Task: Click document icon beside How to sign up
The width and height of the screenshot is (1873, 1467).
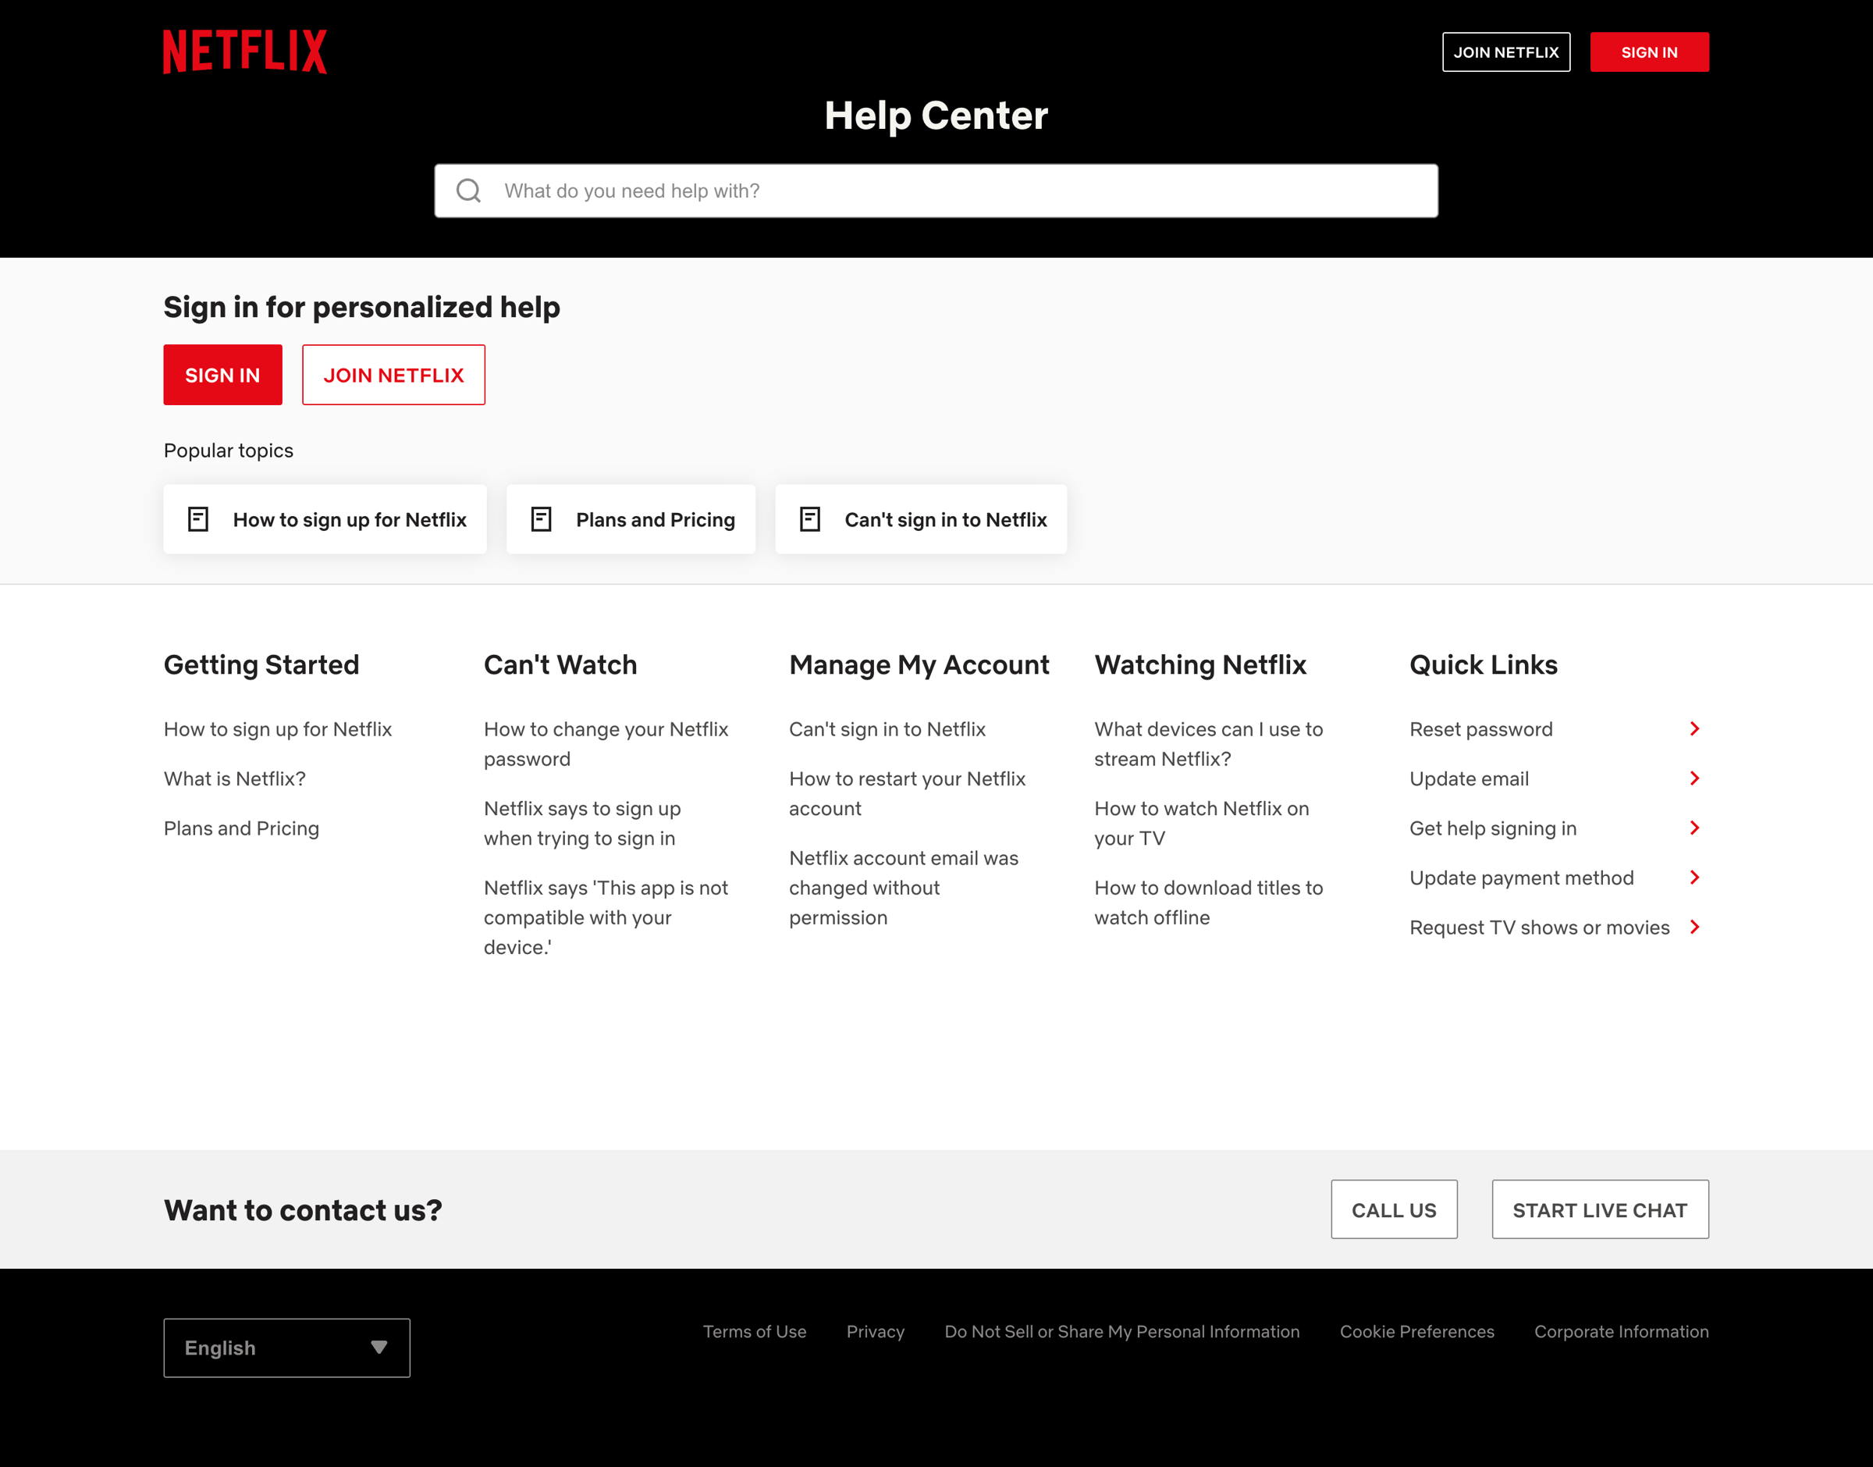Action: point(198,518)
